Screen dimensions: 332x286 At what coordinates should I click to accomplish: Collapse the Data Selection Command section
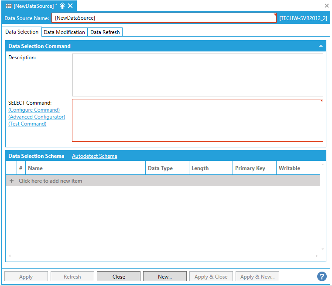point(321,46)
